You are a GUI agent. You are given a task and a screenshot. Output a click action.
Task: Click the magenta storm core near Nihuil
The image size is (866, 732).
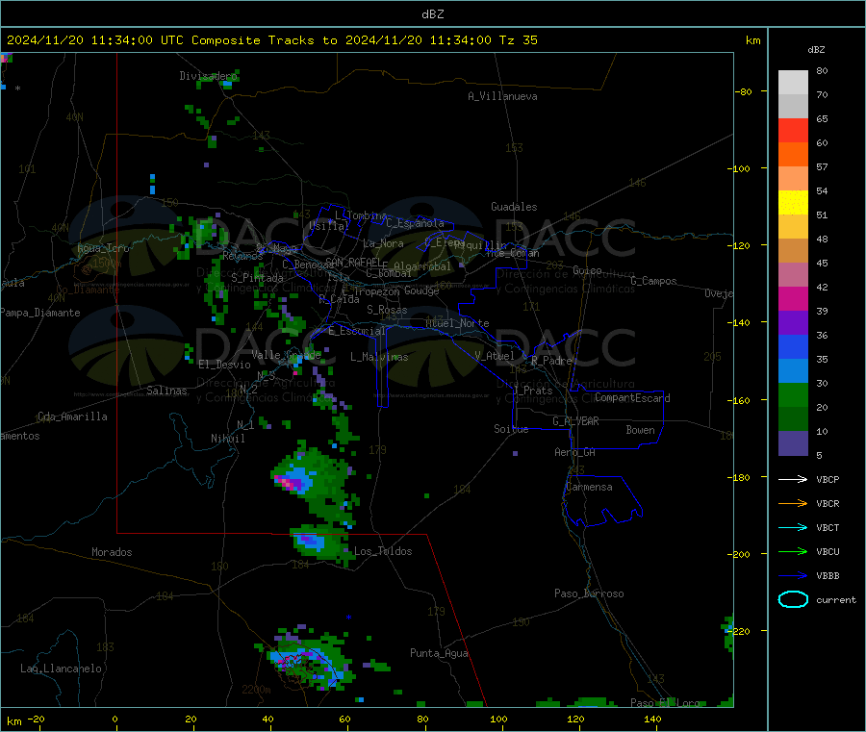point(289,483)
